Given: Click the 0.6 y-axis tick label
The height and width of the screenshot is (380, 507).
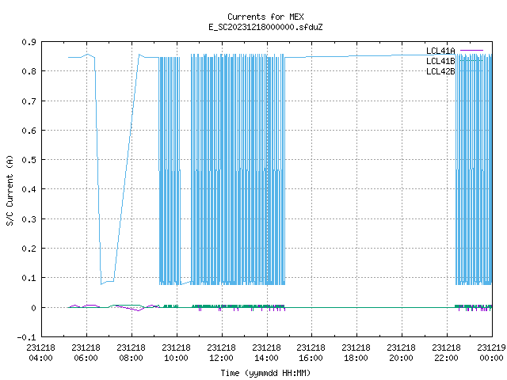Looking at the screenshot, I should coord(29,131).
